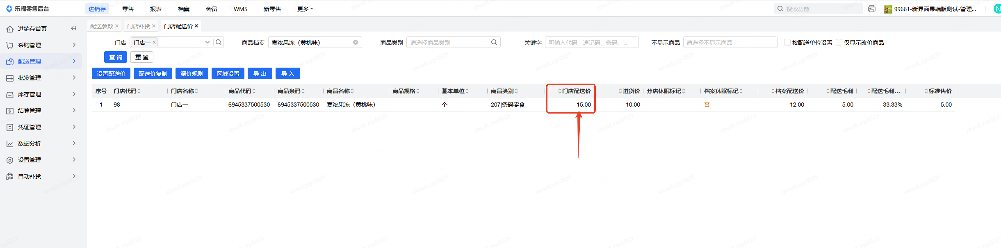The image size is (1001, 248).
Task: Toggle 仅显示改价商品 checkbox
Action: pos(839,42)
